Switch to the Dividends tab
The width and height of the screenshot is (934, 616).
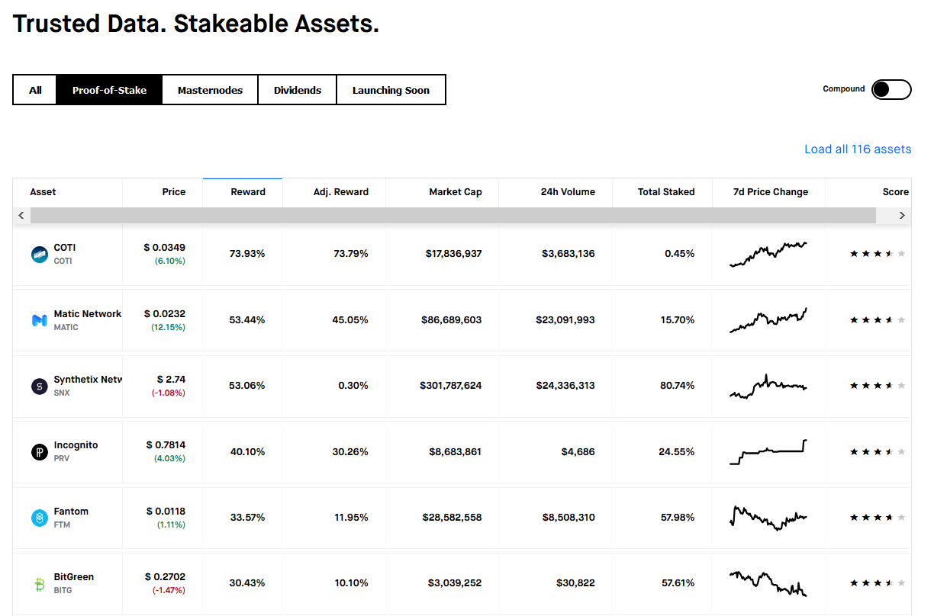pos(298,90)
